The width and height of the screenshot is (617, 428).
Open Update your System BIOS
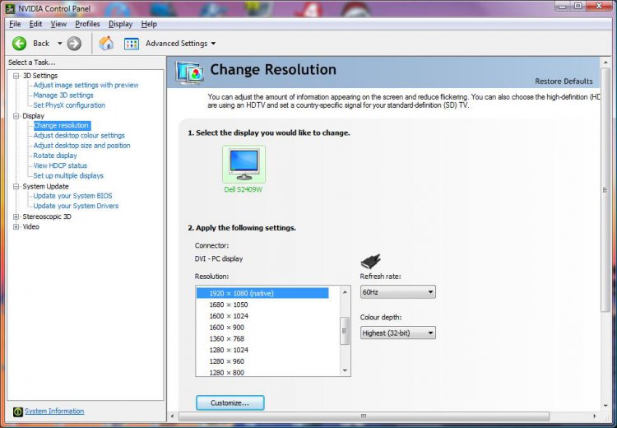[x=72, y=196]
